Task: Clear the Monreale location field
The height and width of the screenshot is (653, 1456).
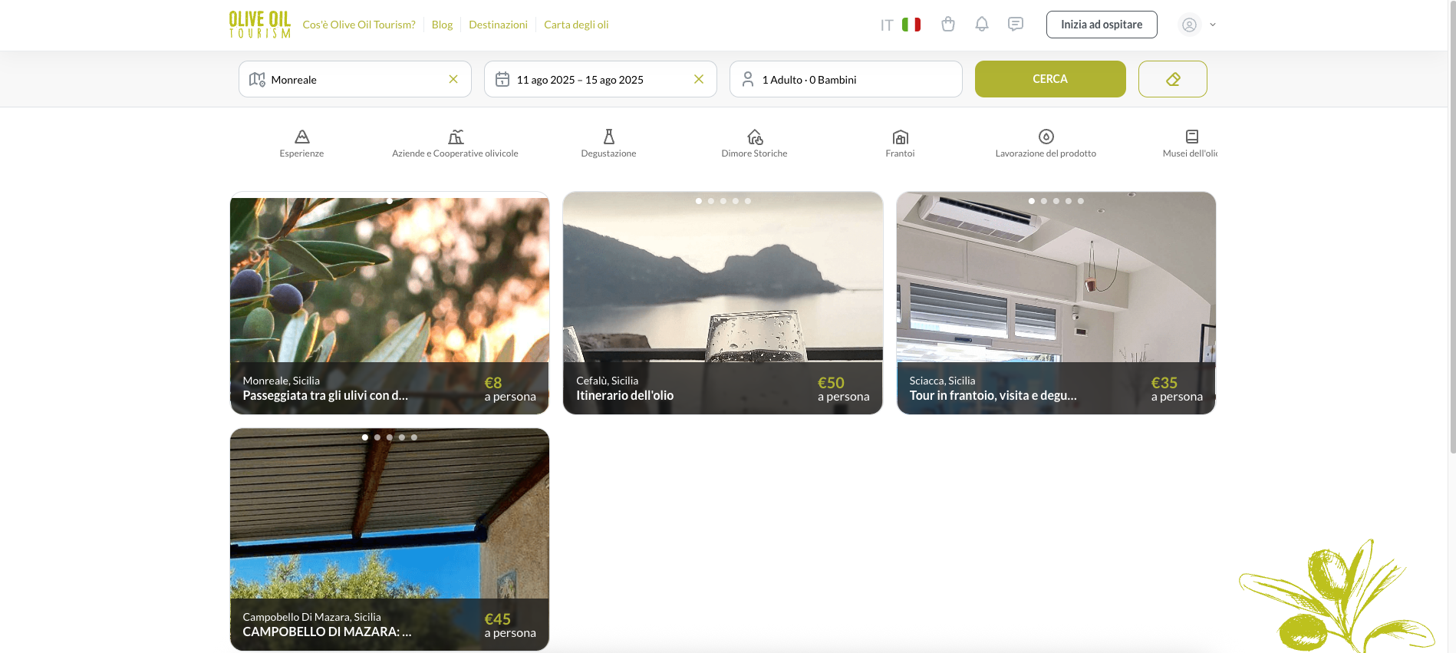Action: click(x=453, y=79)
